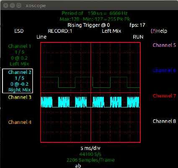Click the 'fps: 17' readout
This screenshot has height=168, width=178.
pyautogui.click(x=137, y=25)
